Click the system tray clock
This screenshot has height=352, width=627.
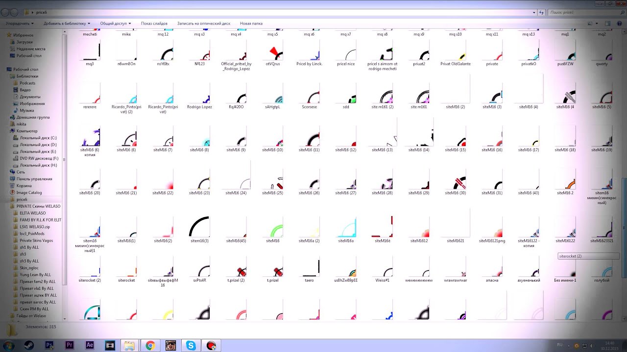coord(609,345)
